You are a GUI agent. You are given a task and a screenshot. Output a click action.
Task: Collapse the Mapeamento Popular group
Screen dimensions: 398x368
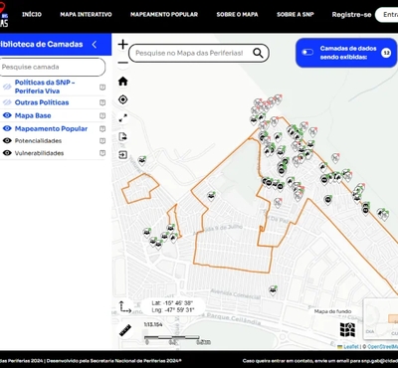tap(51, 128)
